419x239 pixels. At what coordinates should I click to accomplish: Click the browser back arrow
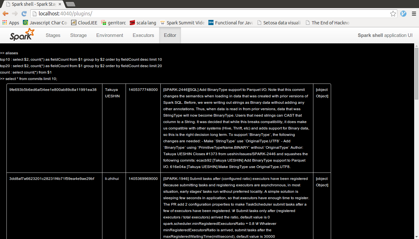[x=5, y=13]
